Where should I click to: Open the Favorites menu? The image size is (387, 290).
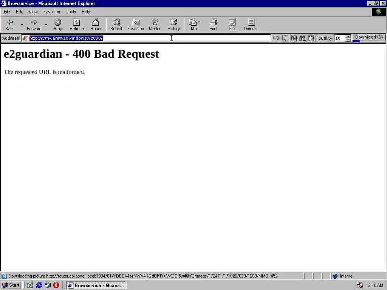click(x=51, y=12)
